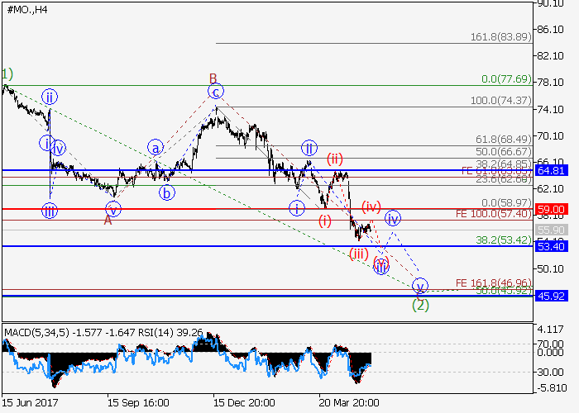Click the gray 55.90 current price tag
This screenshot has width=579, height=413.
coord(549,230)
